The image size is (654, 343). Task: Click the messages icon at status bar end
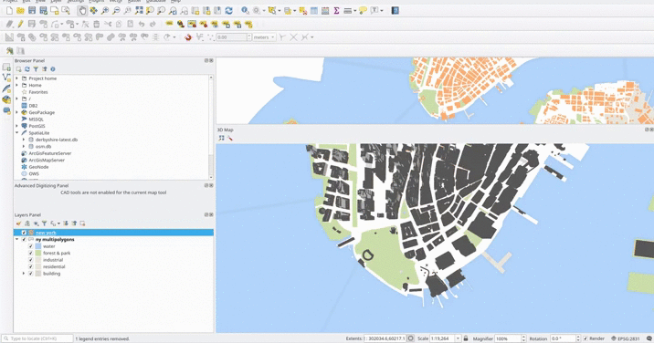[649, 338]
